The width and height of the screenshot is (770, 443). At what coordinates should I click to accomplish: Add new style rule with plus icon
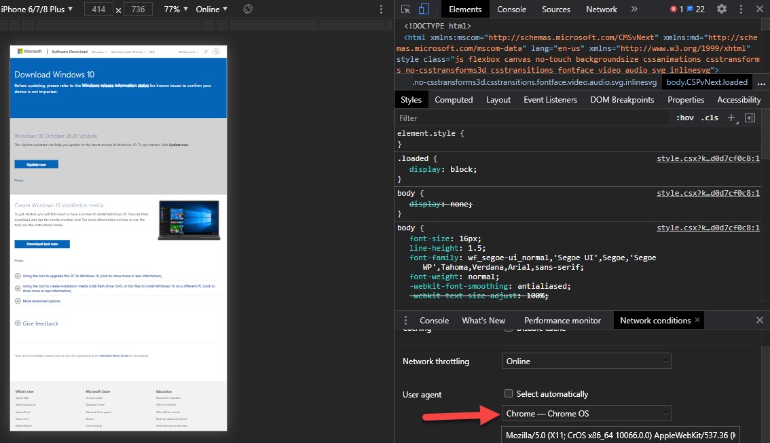point(732,118)
